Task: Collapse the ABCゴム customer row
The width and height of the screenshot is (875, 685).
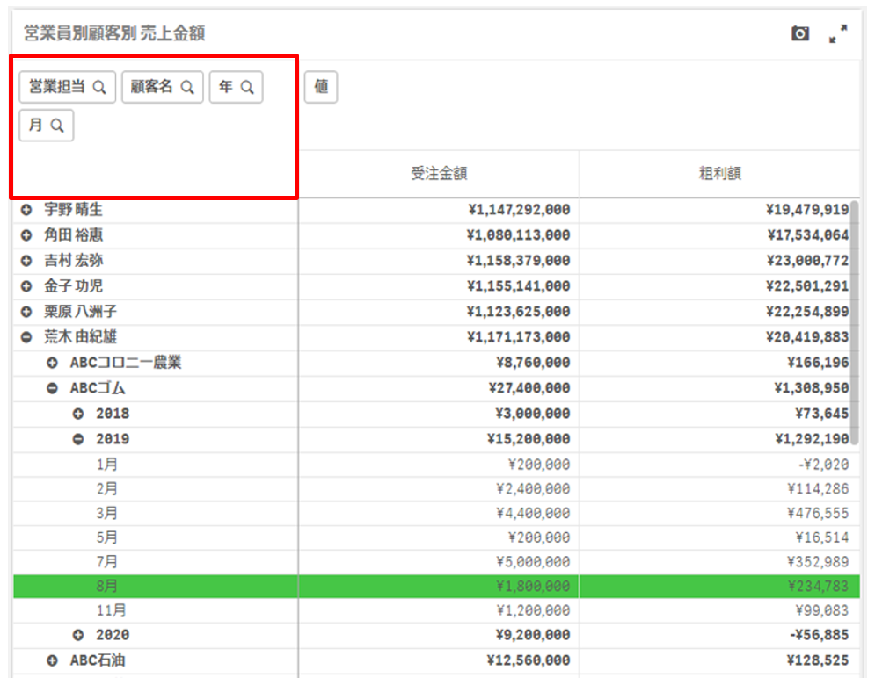Action: coord(53,388)
